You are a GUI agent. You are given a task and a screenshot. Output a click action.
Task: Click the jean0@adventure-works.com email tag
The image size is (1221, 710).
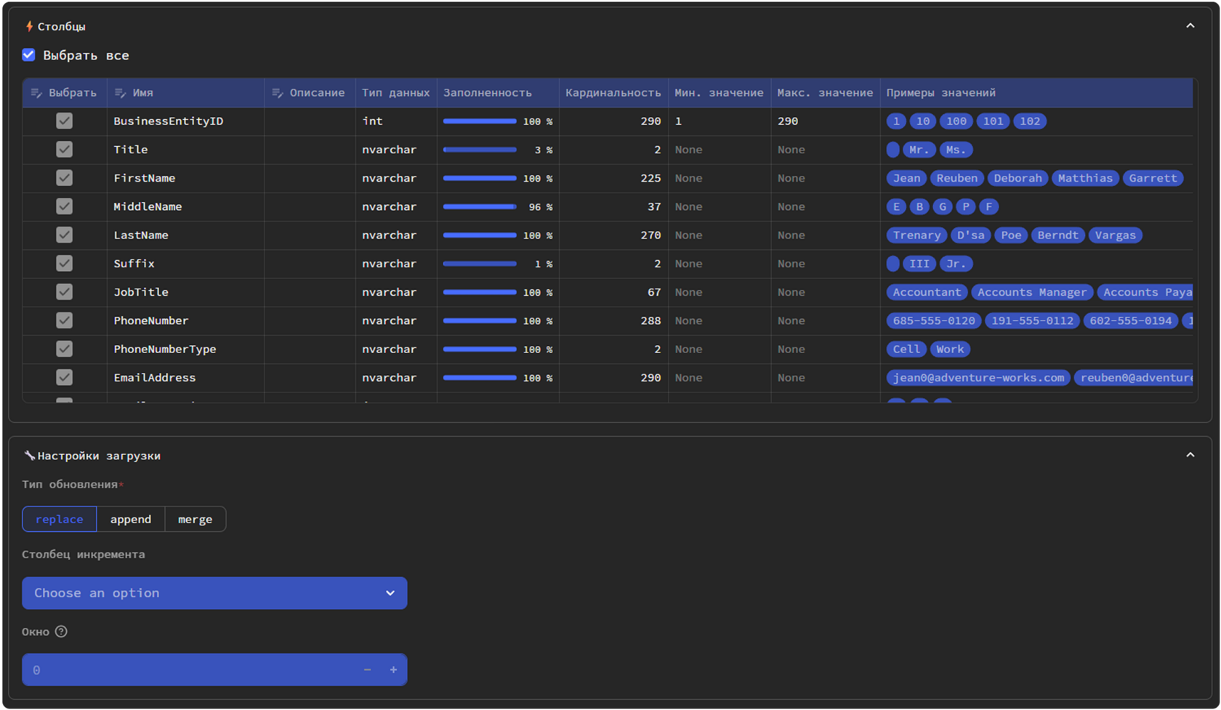978,377
